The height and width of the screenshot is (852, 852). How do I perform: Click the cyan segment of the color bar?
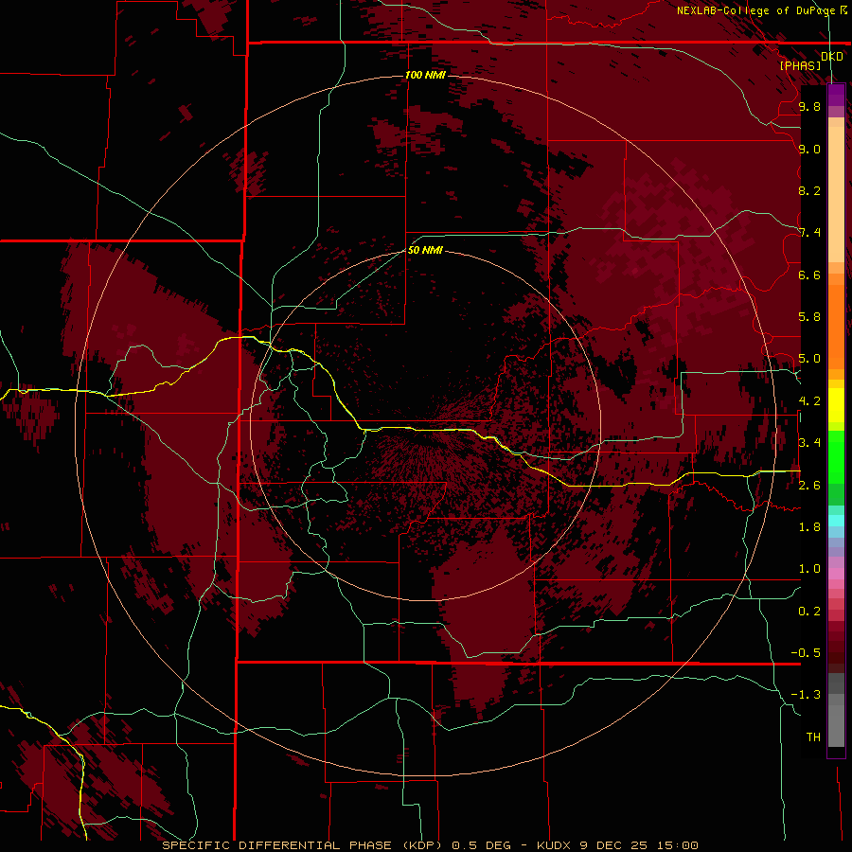click(836, 521)
